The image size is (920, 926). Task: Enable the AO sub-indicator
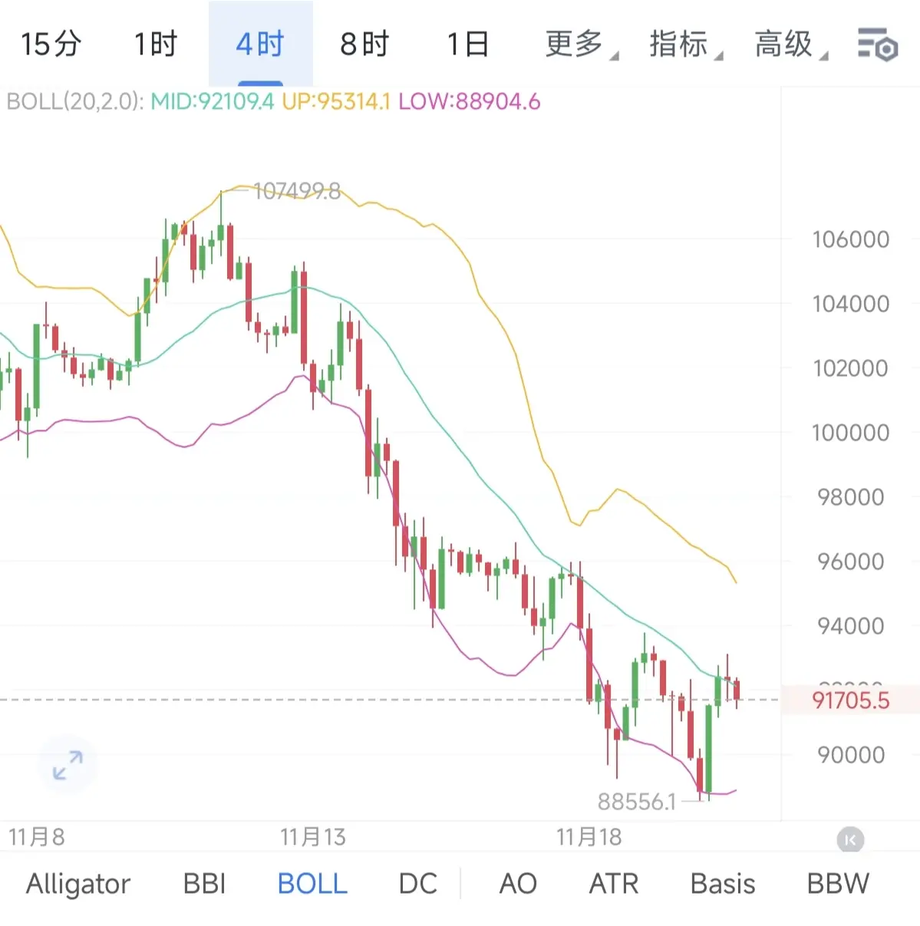(x=518, y=884)
